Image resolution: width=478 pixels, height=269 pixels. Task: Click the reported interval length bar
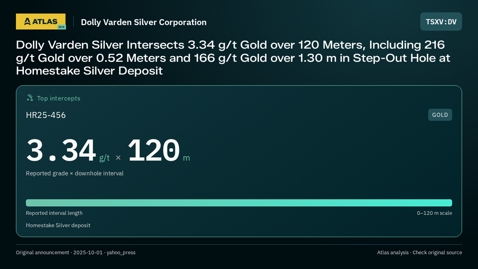[239, 203]
